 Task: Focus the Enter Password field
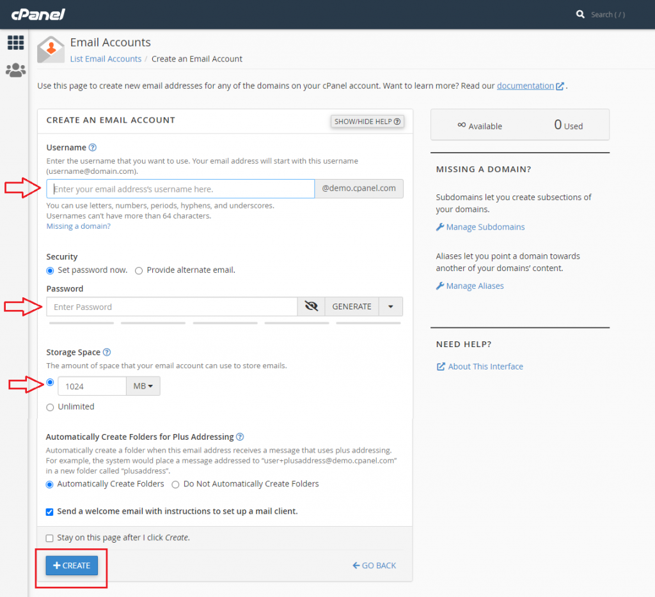coord(171,306)
